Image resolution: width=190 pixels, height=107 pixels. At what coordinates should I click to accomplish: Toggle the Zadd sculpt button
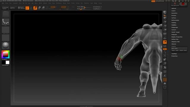tap(64, 7)
